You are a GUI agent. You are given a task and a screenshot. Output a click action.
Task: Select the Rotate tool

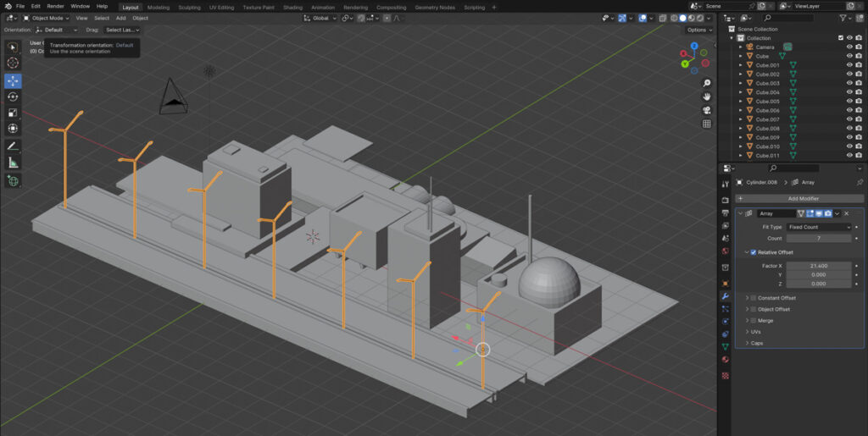pyautogui.click(x=13, y=97)
